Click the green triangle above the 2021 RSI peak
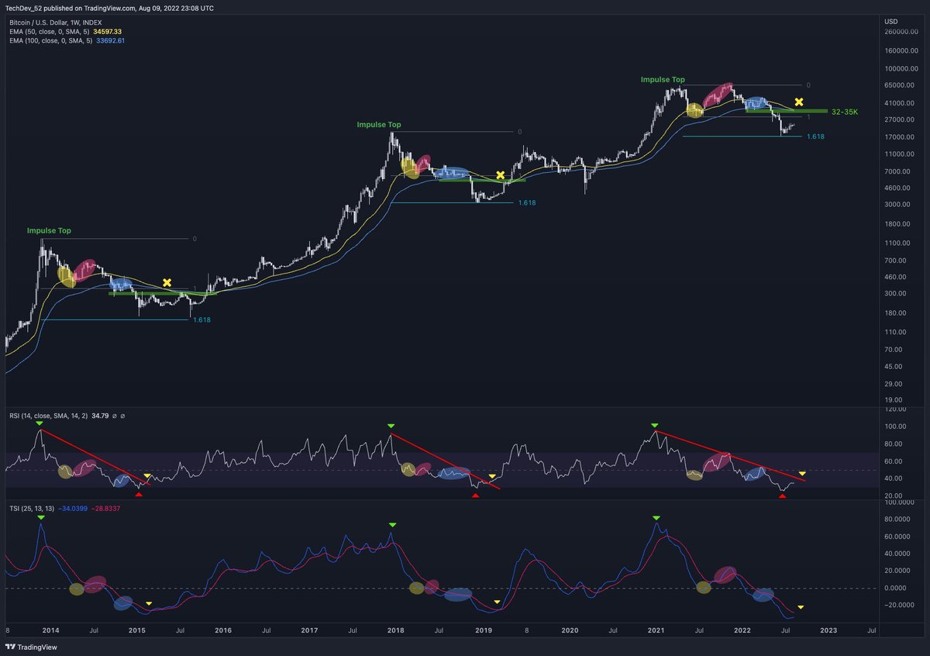 coord(654,425)
